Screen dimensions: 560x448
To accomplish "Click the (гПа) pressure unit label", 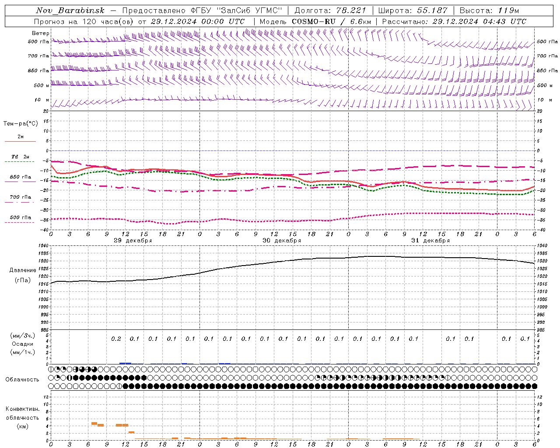I will (23, 280).
